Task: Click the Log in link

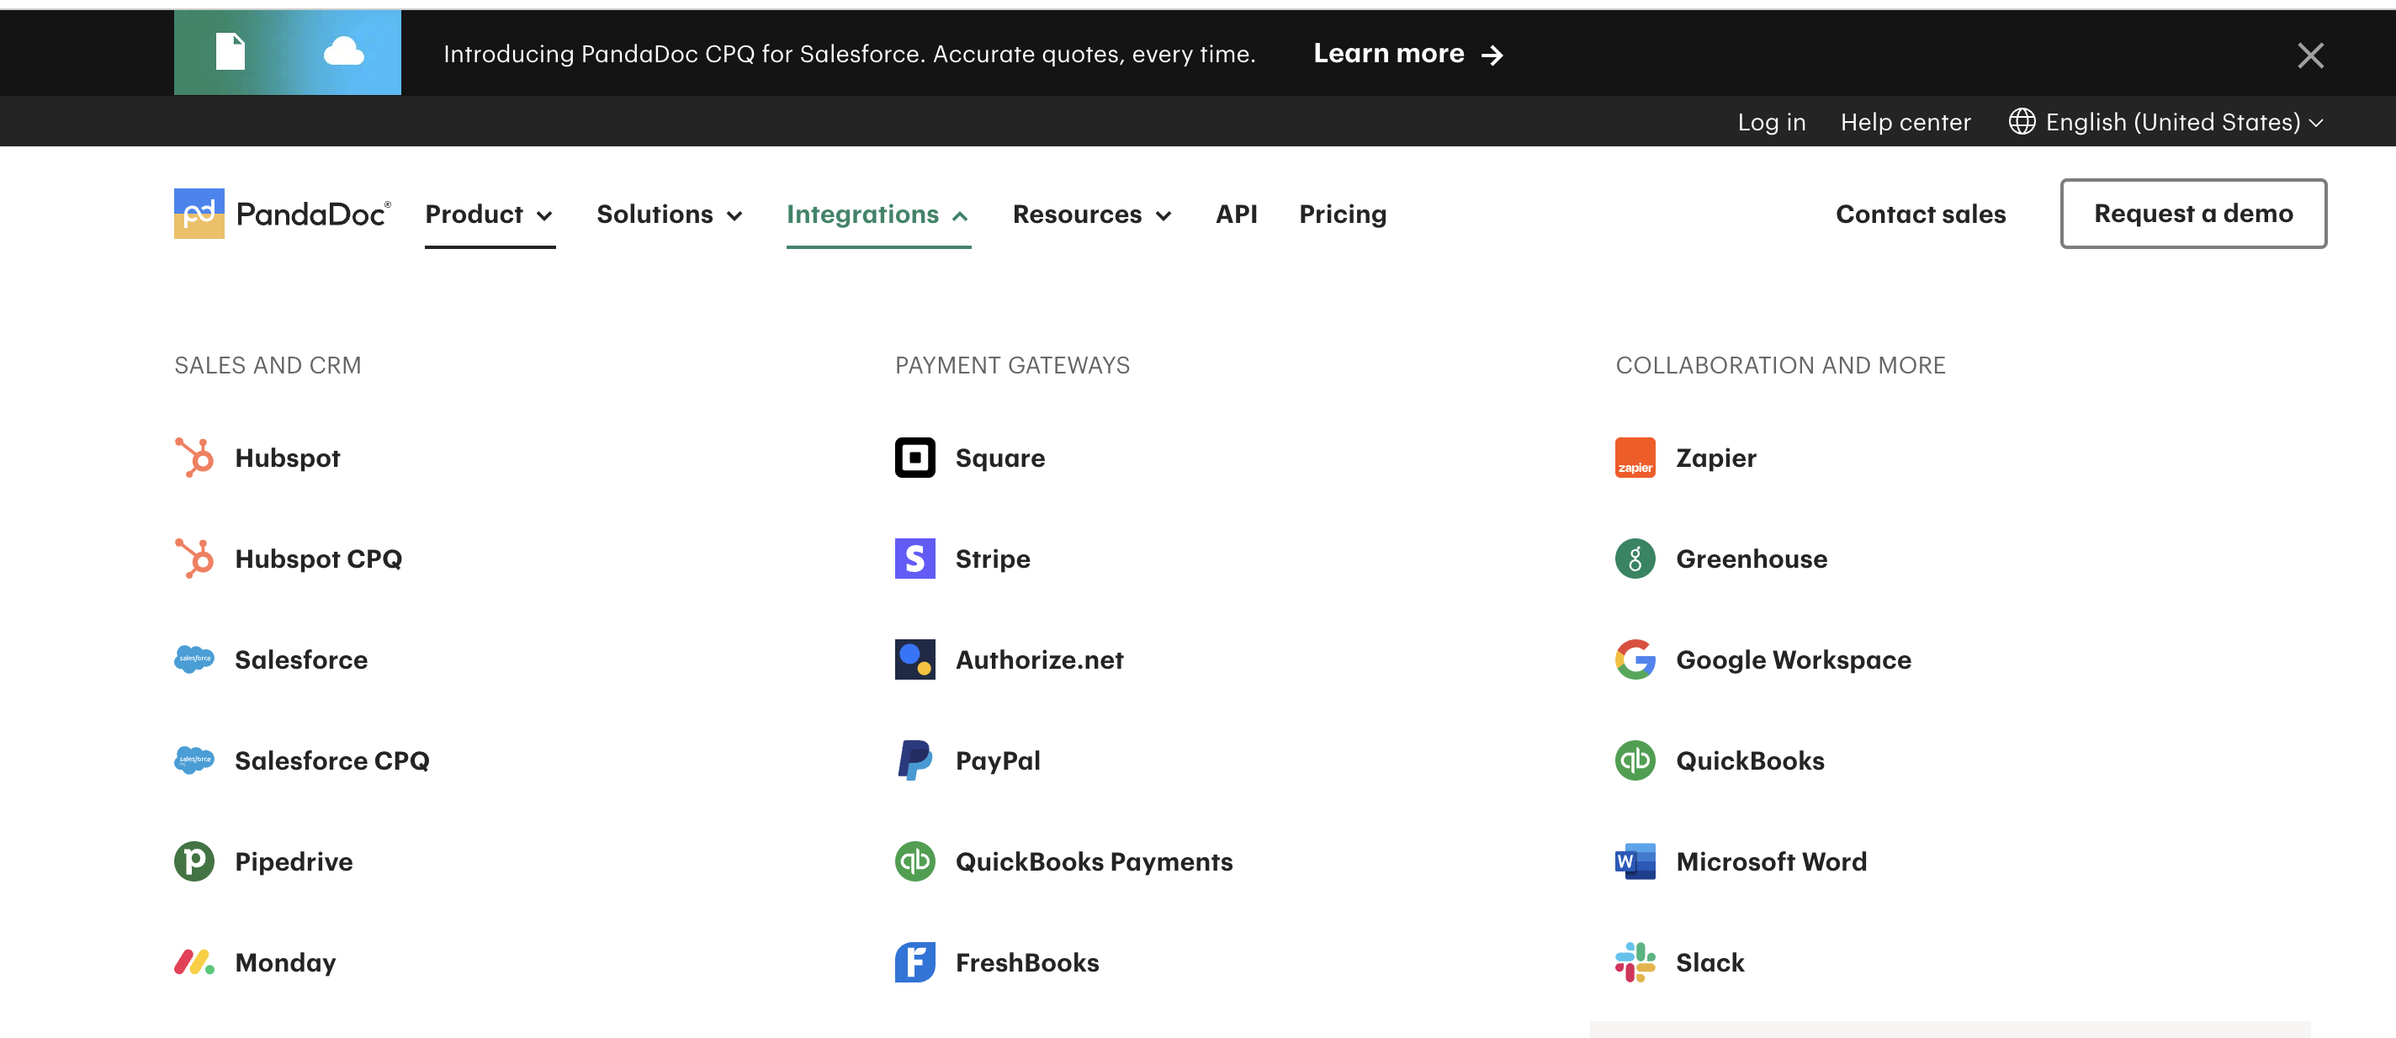Action: point(1771,122)
